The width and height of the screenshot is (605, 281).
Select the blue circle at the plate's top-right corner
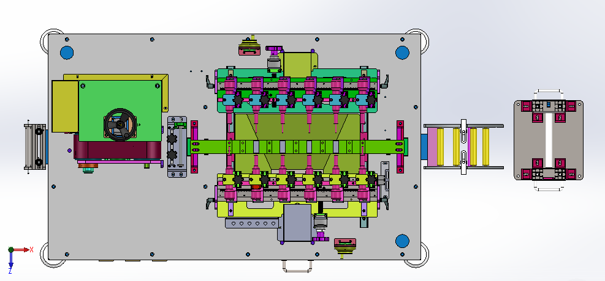[402, 53]
